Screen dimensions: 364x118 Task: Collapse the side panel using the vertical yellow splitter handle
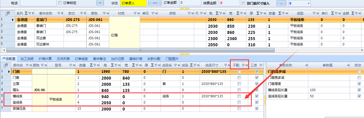point(265,99)
